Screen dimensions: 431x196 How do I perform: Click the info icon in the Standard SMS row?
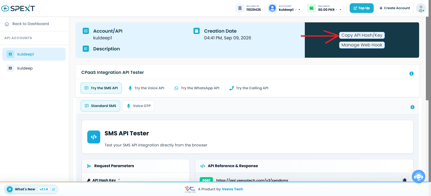click(412, 107)
